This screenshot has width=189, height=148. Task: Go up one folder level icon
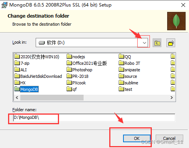click(157, 43)
